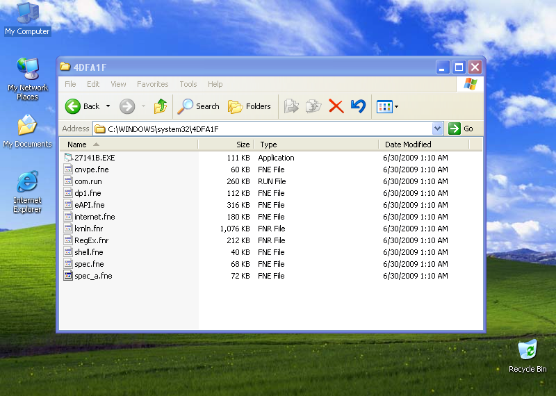Expand the address bar dropdown
Screen dimensions: 556x396
[x=438, y=129]
